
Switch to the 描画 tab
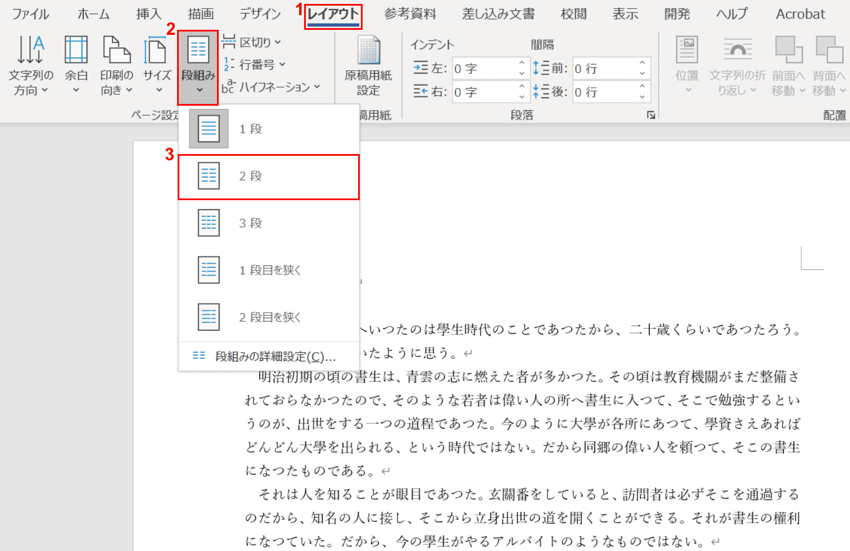point(201,14)
